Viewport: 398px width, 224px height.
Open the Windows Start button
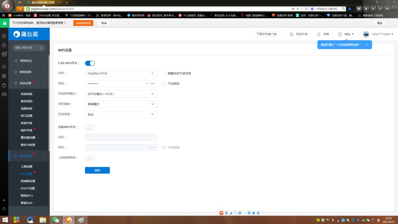pyautogui.click(x=5, y=220)
